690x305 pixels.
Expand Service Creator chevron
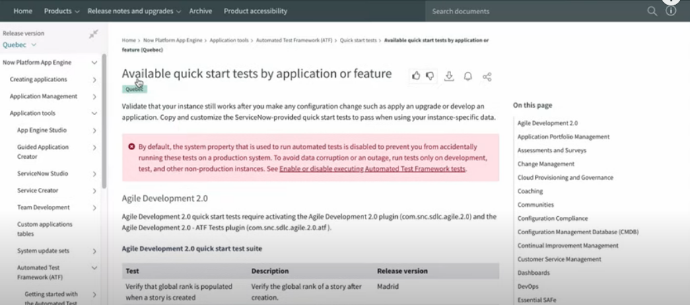point(95,191)
